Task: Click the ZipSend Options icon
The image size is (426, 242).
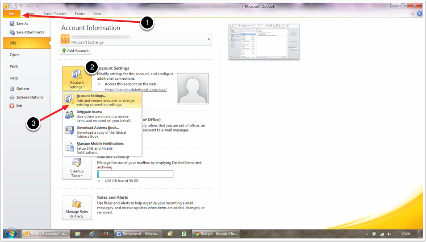Action: [x=12, y=97]
